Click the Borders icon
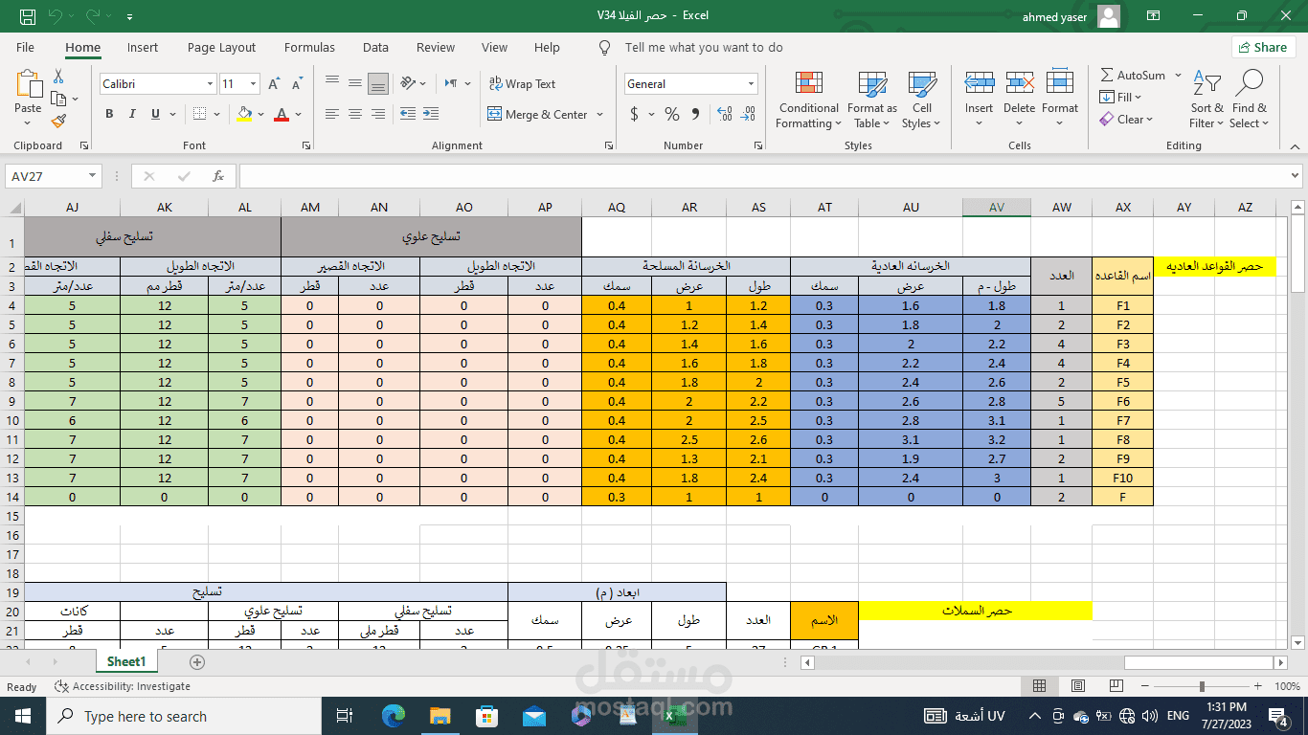The width and height of the screenshot is (1308, 735). point(197,114)
